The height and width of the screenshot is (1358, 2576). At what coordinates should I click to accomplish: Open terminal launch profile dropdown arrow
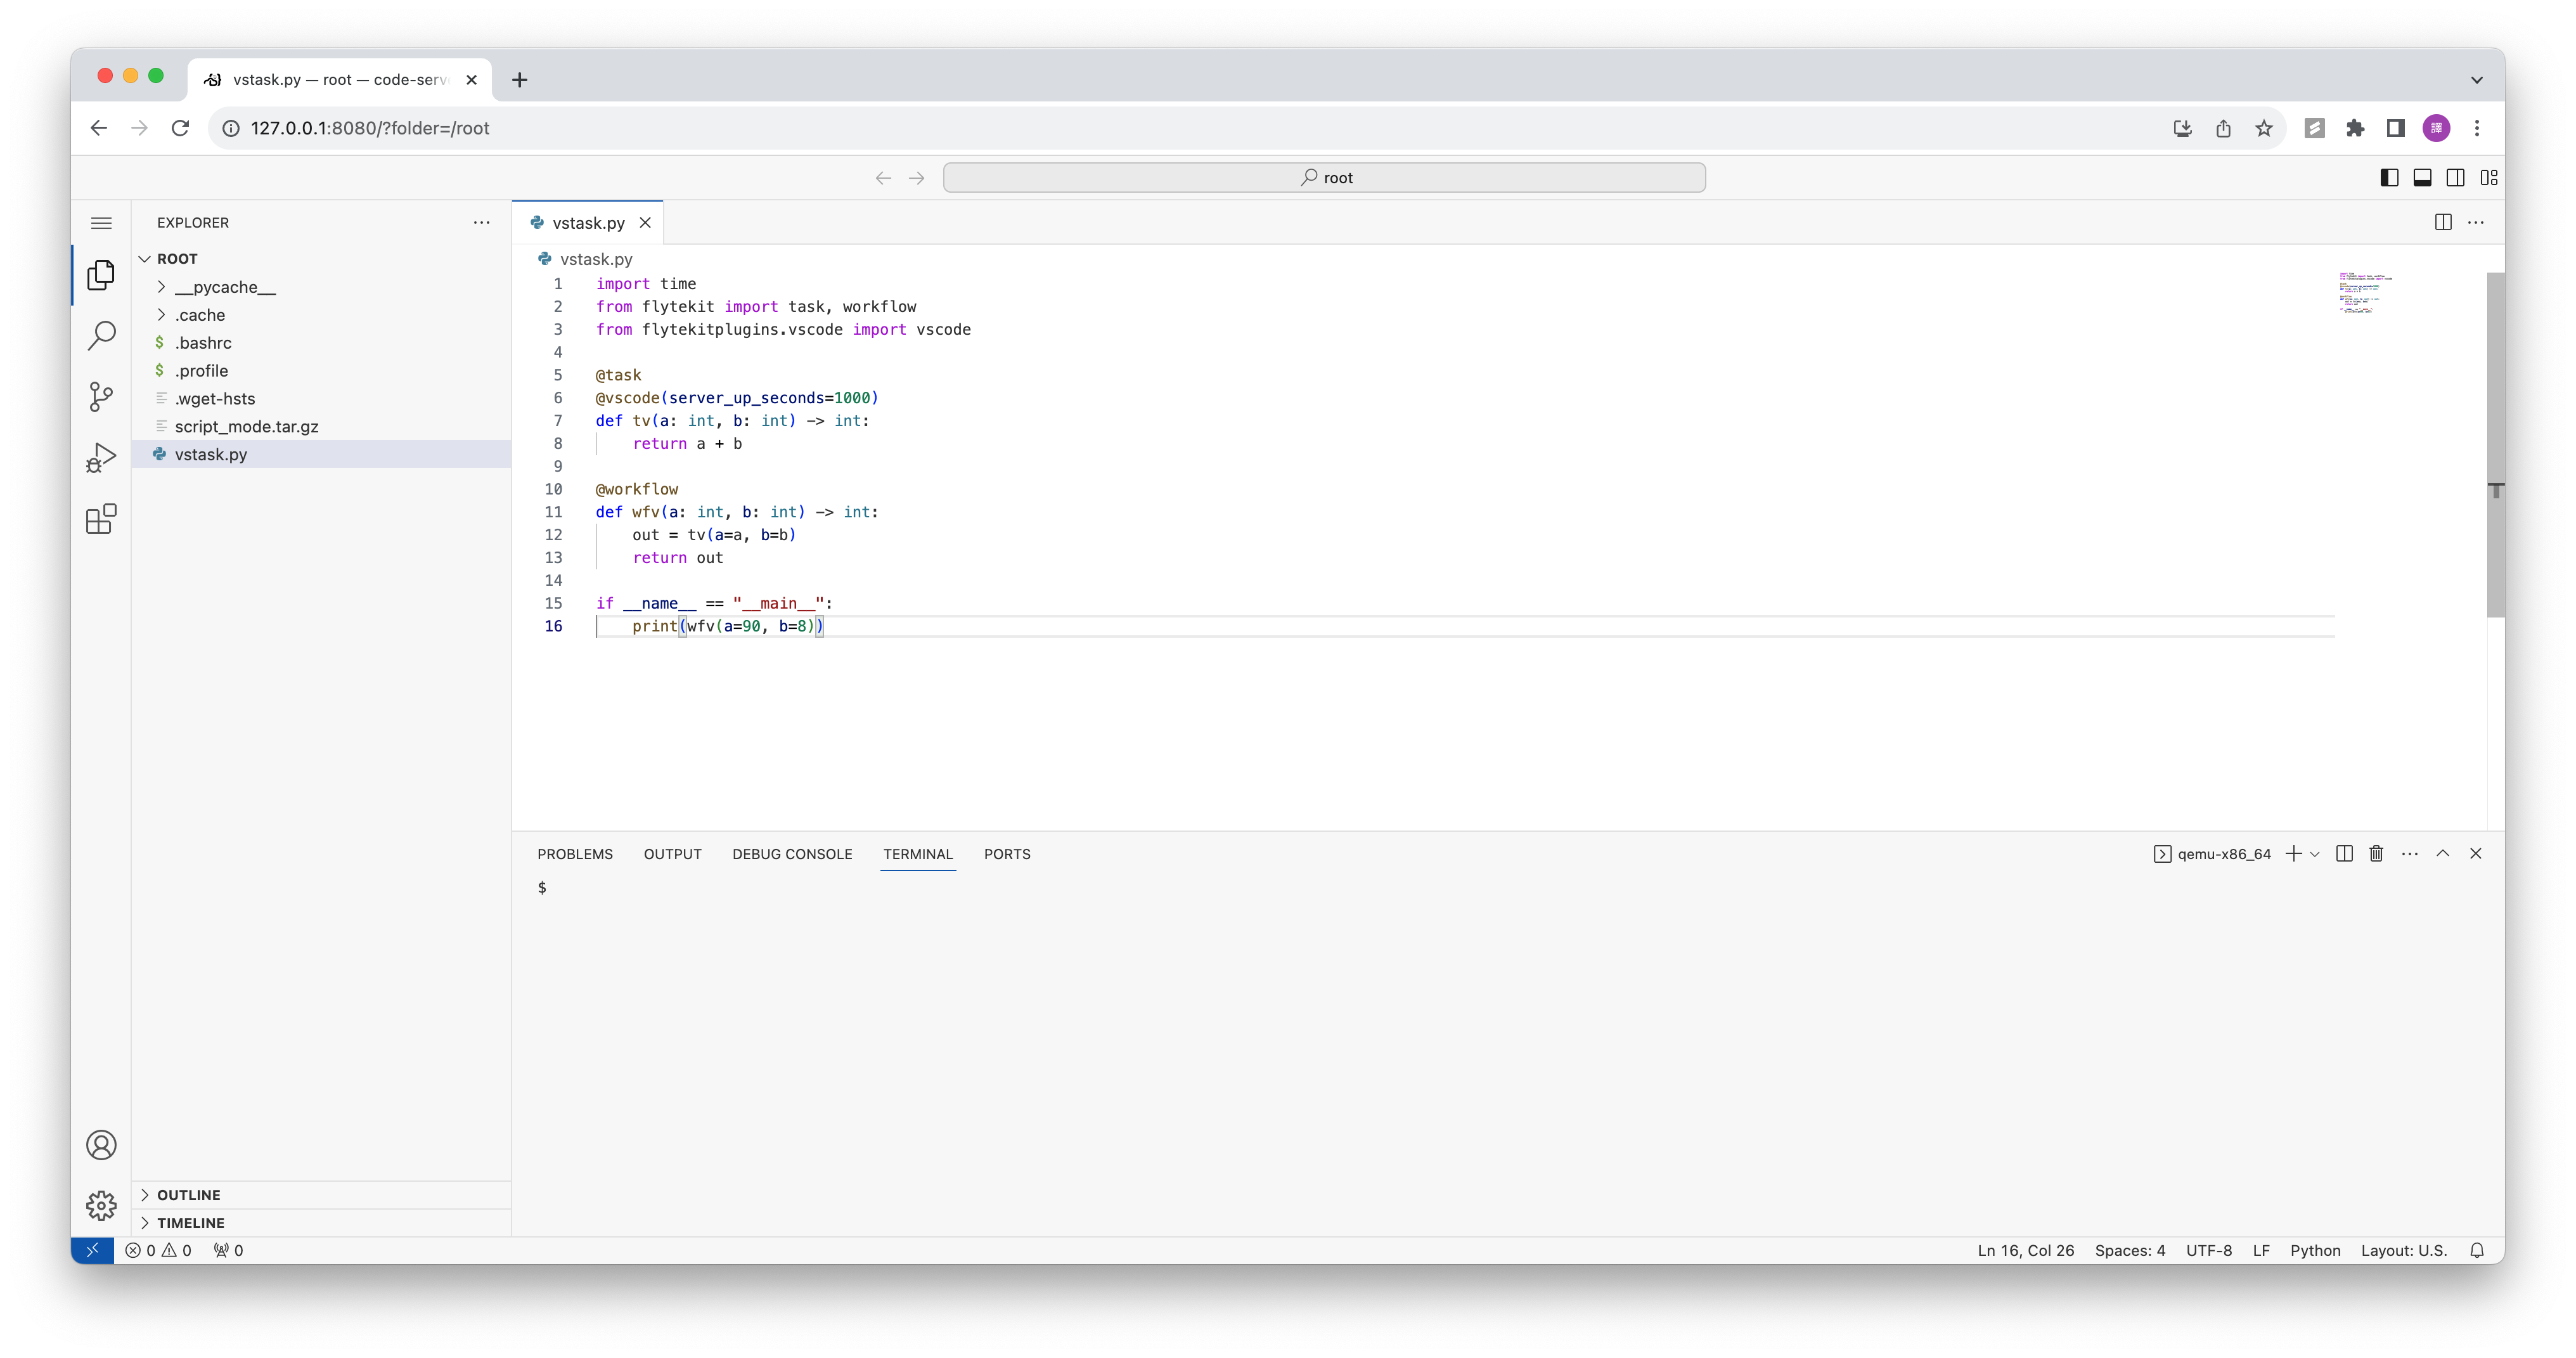[x=2315, y=854]
